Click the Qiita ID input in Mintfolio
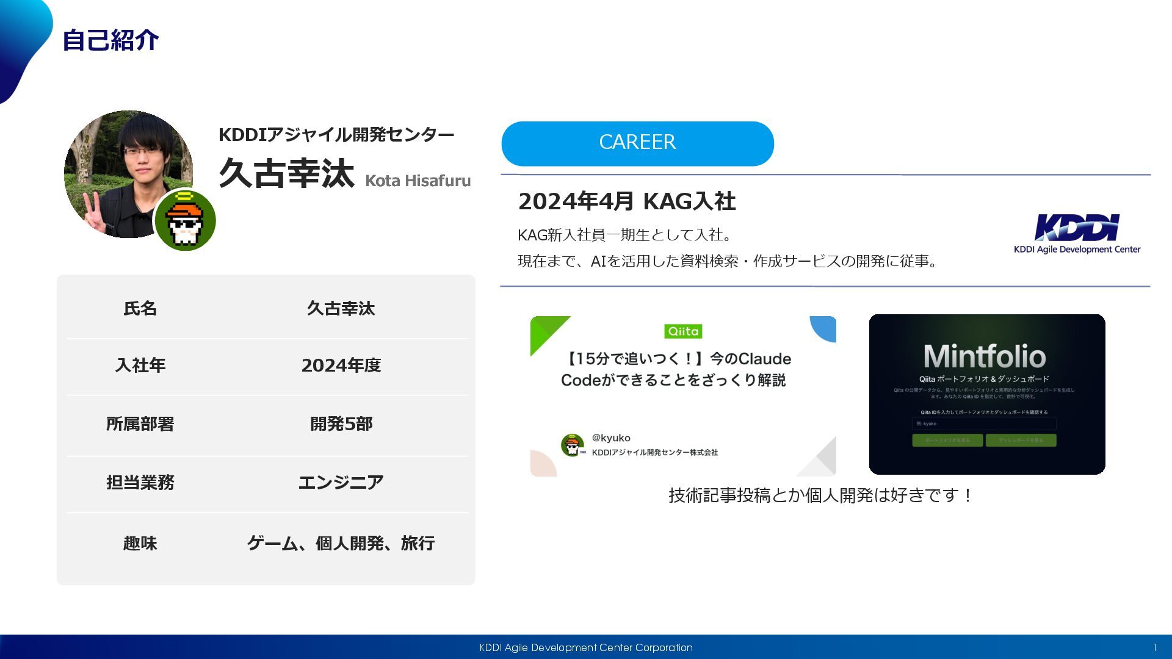The image size is (1172, 659). 983,423
